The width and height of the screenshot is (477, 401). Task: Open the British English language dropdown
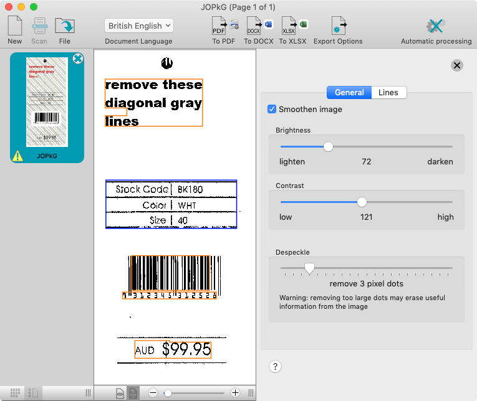click(x=139, y=26)
